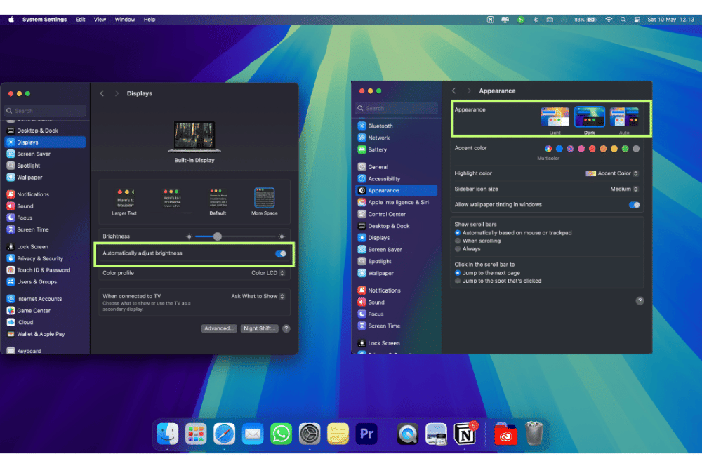Image resolution: width=702 pixels, height=468 pixels.
Task: Open the Window menu in menu bar
Action: (x=125, y=20)
